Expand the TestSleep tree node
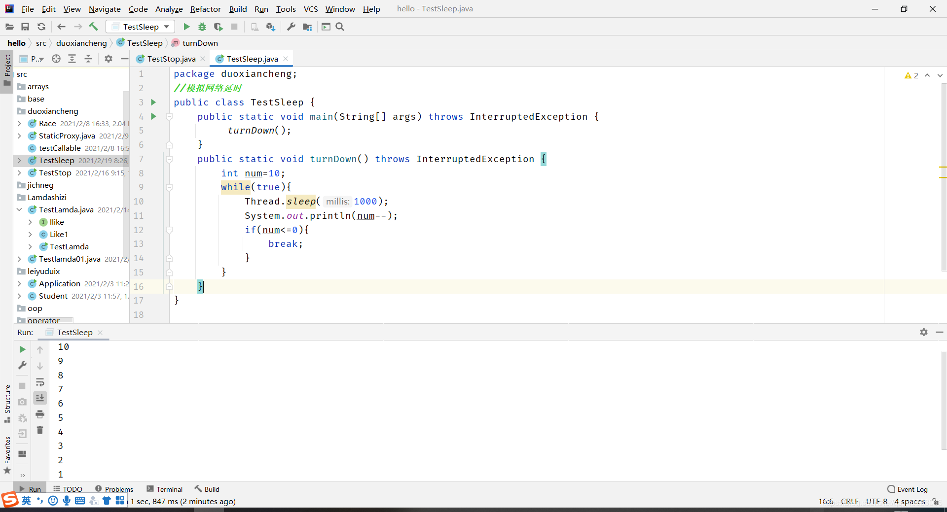 click(19, 160)
